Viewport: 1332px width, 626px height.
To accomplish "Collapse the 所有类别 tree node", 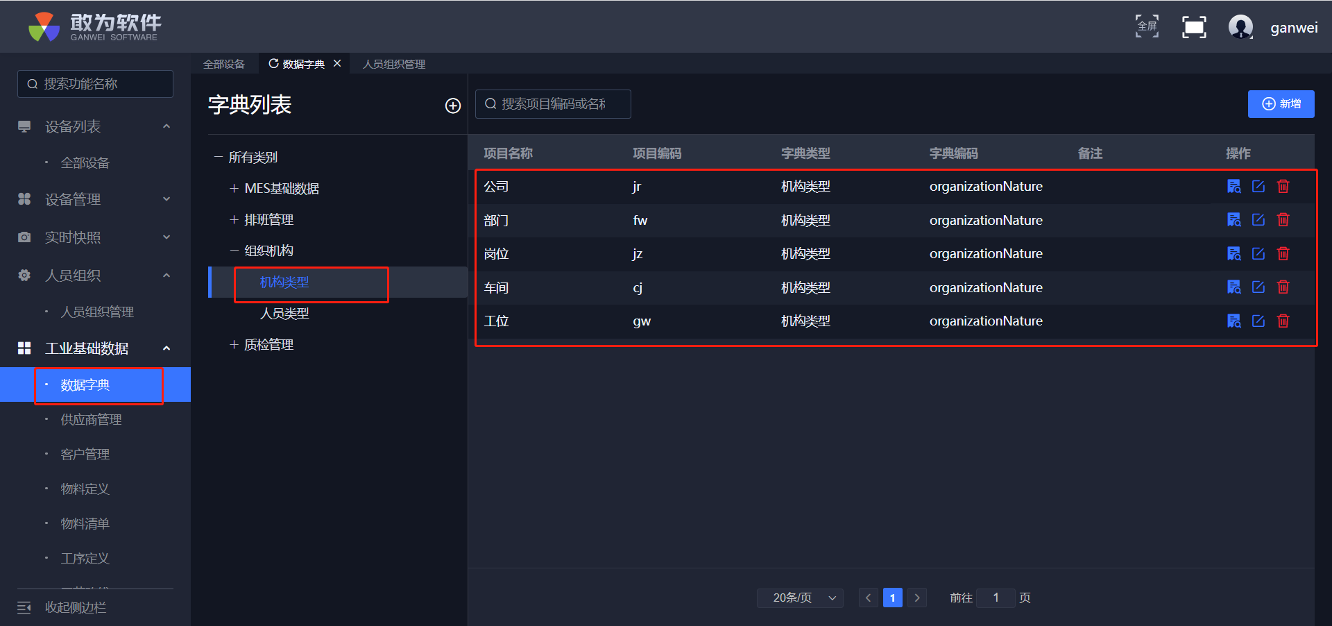I will [218, 158].
